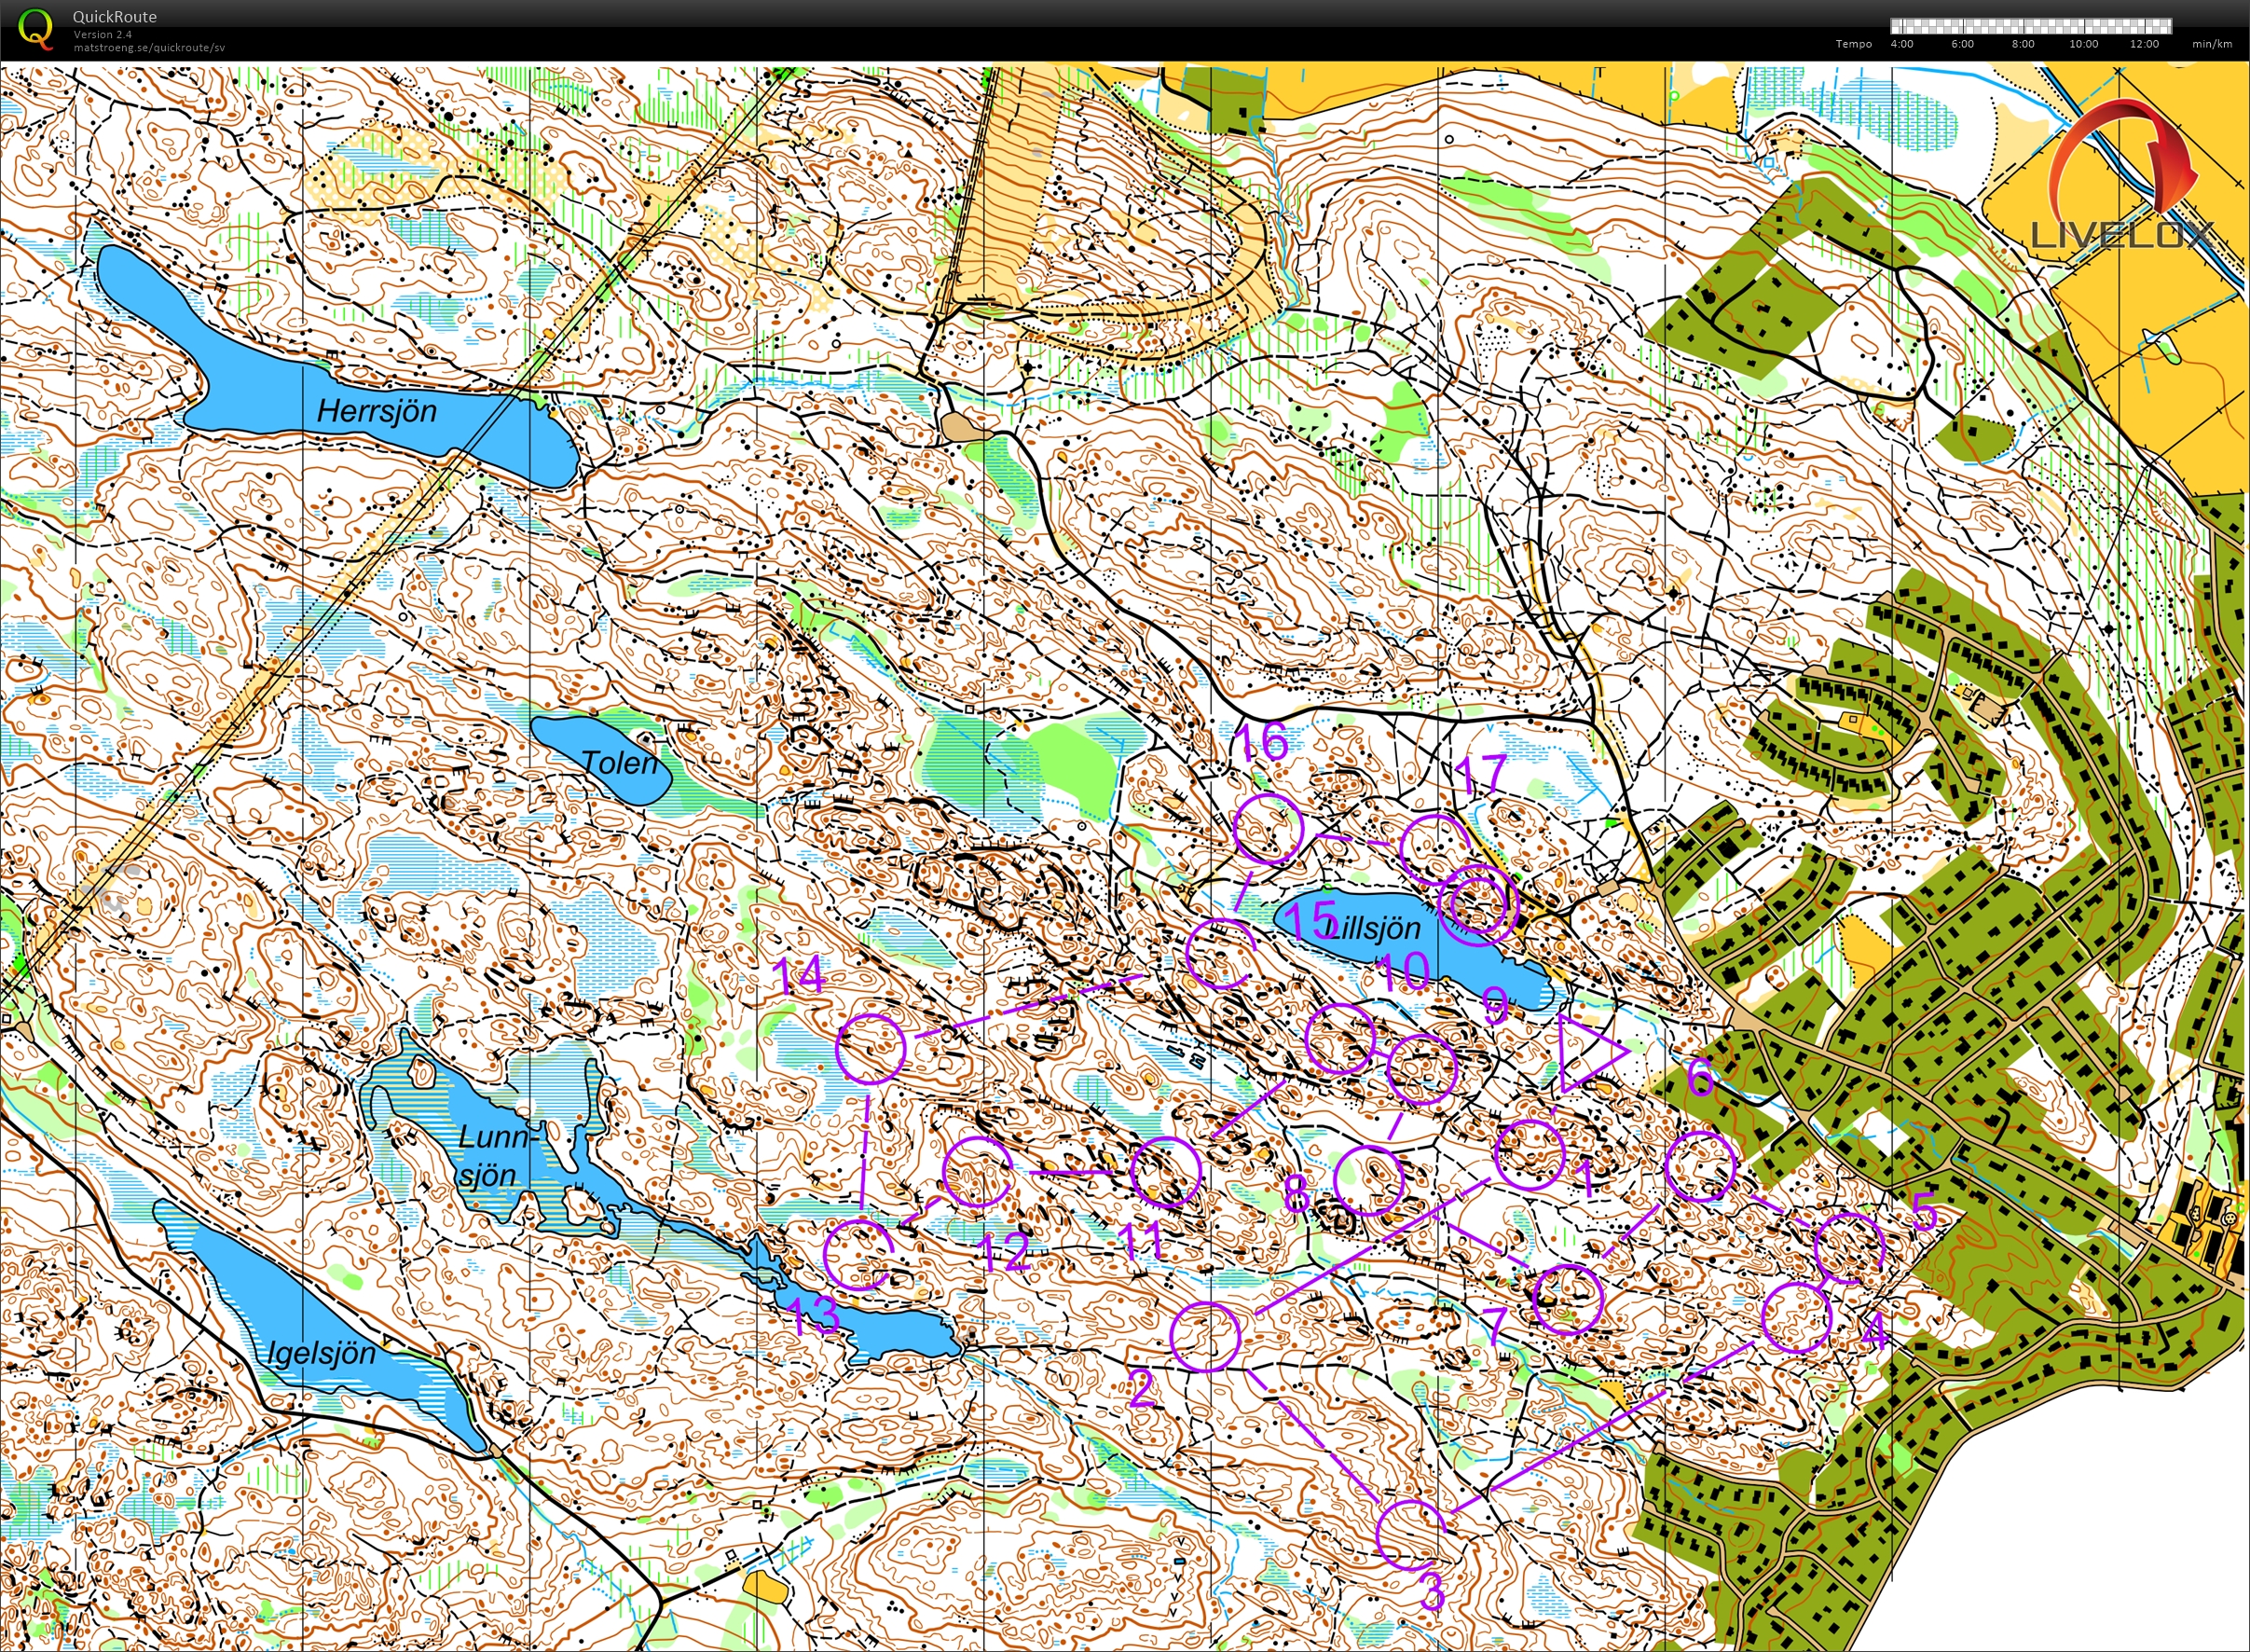Select control circle 4
The width and height of the screenshot is (2250, 1652).
click(x=1796, y=1318)
